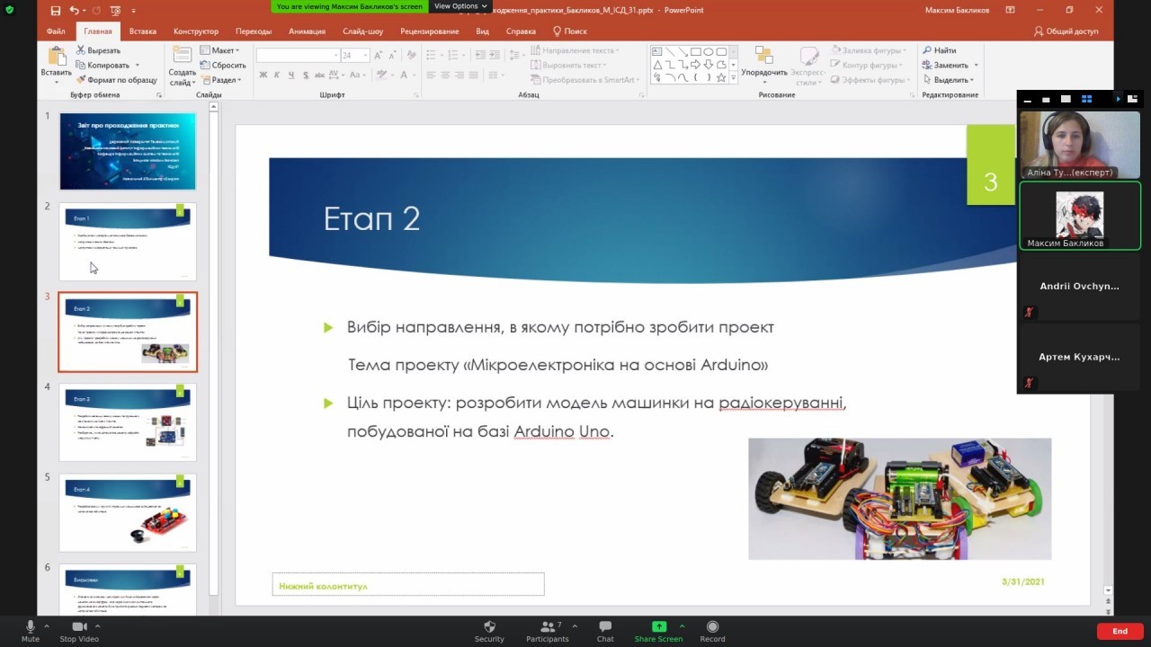Toggle strikethrough abc formatting

(x=317, y=75)
